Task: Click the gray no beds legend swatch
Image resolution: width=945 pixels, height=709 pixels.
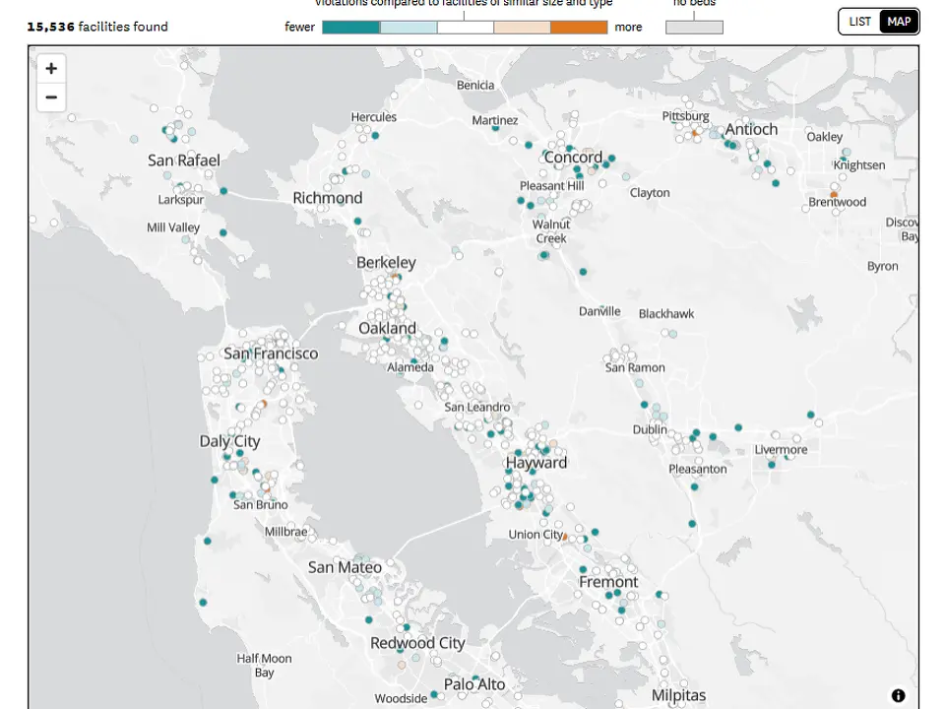Action: (694, 28)
